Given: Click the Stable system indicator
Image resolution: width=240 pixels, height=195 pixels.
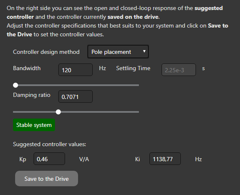Looking at the screenshot, I should coord(34,125).
